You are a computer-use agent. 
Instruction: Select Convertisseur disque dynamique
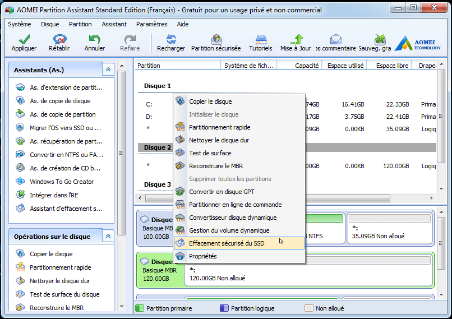click(239, 218)
